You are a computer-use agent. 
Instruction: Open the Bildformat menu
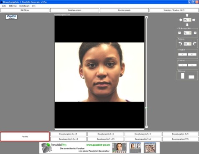tap(13, 6)
